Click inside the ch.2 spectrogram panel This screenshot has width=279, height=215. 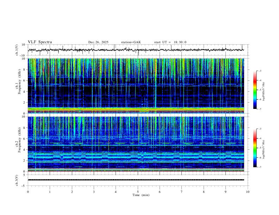pyautogui.click(x=136, y=144)
